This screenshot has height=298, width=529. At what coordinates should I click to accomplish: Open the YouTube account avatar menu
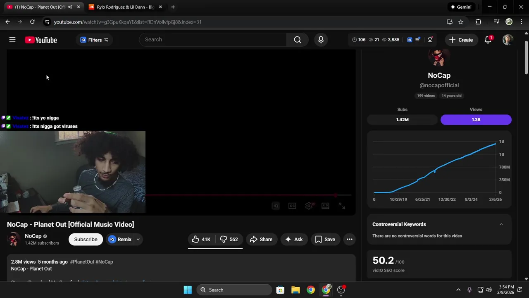click(508, 40)
